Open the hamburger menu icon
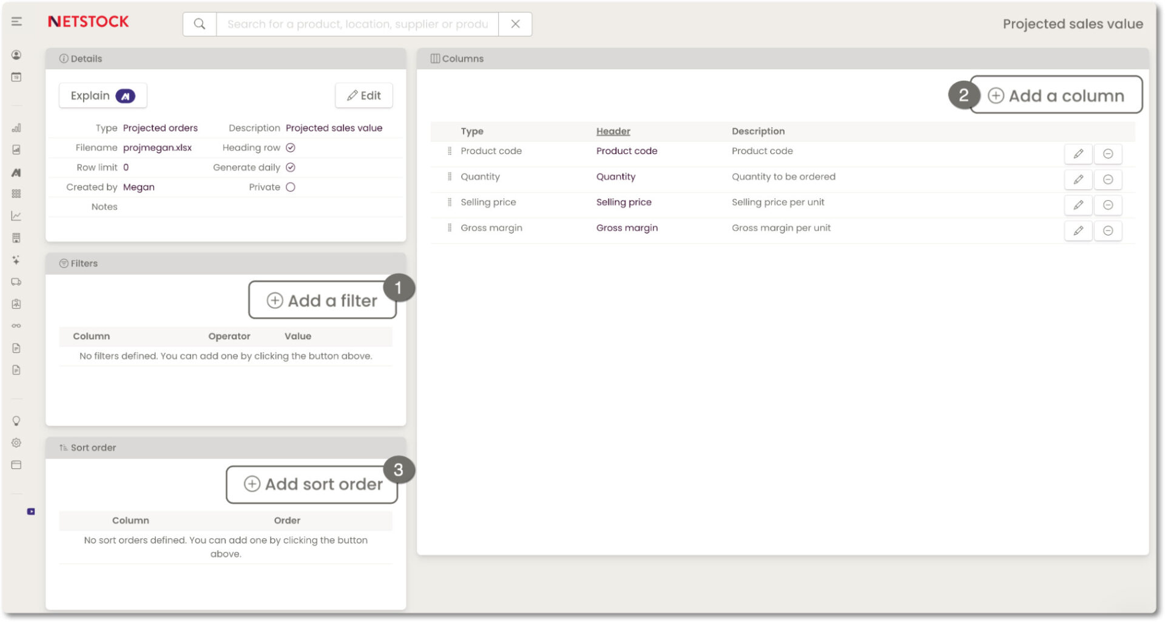This screenshot has height=622, width=1165. pos(16,22)
